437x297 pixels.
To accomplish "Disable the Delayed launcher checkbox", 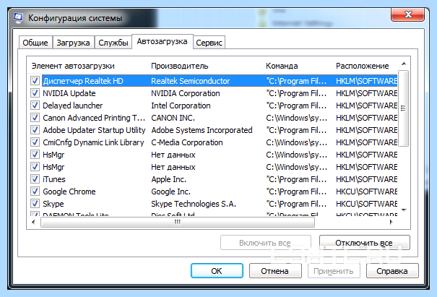I will pos(35,106).
